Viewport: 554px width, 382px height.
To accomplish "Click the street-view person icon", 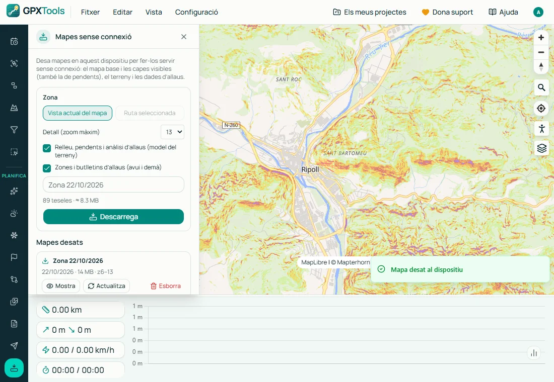I will point(541,129).
